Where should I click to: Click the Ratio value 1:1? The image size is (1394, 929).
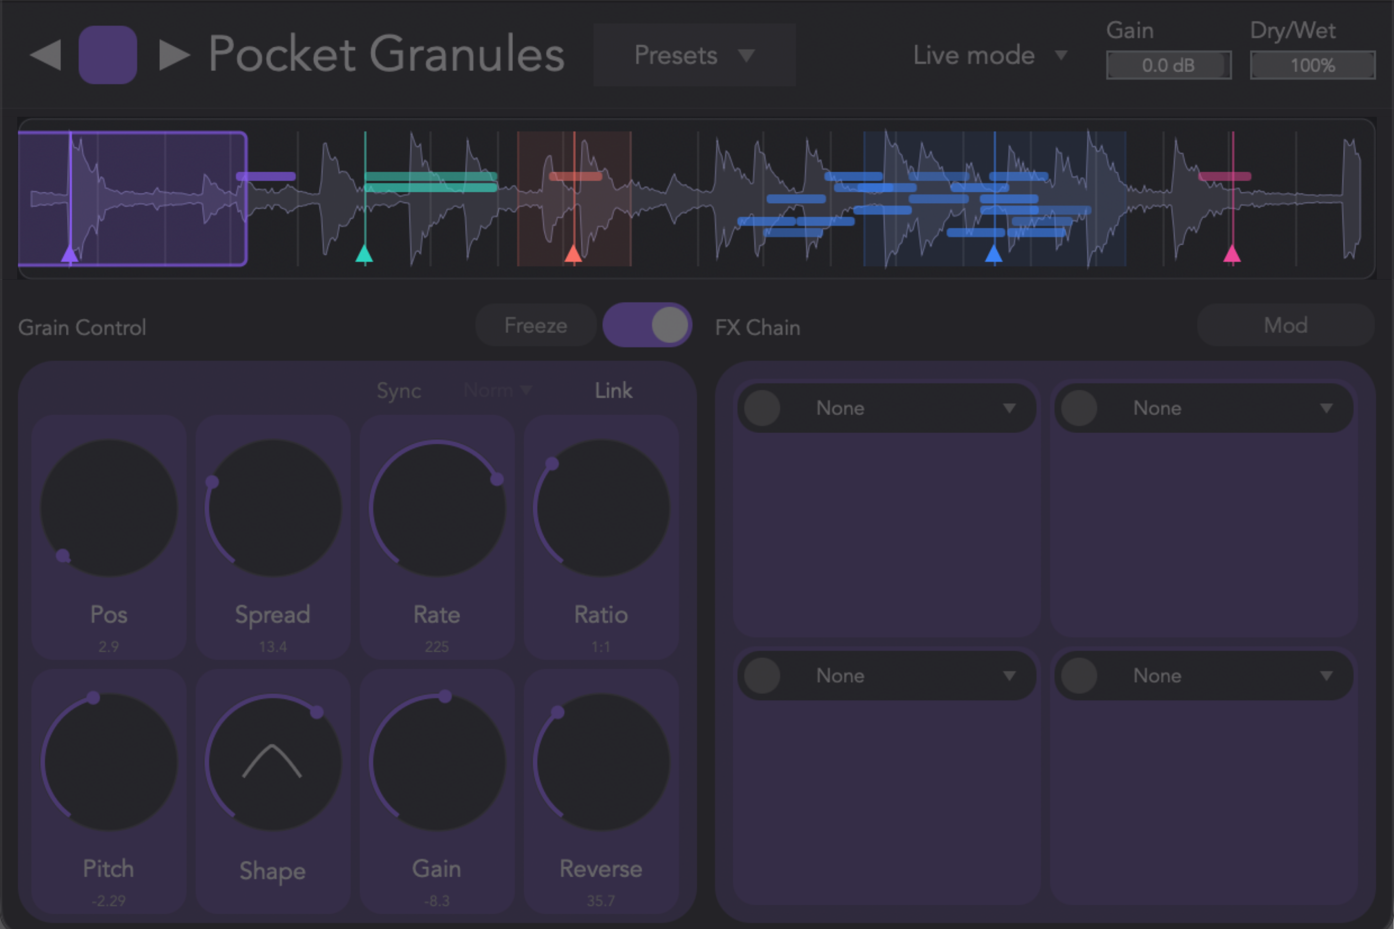(601, 646)
